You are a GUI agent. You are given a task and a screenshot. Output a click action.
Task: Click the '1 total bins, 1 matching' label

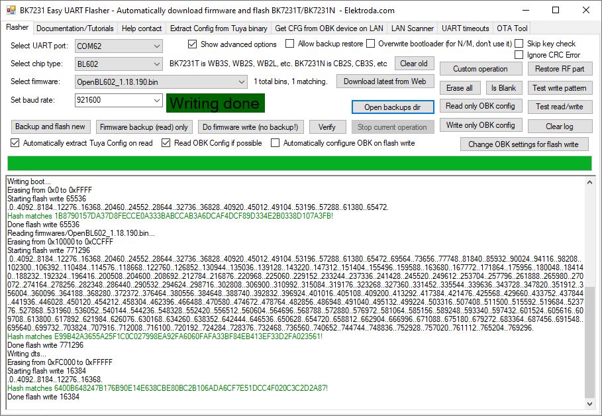(x=291, y=81)
